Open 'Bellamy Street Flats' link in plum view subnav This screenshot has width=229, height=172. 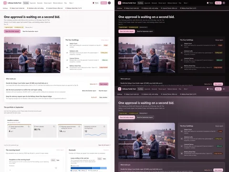click(x=188, y=94)
